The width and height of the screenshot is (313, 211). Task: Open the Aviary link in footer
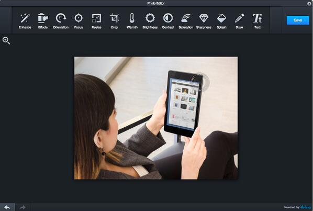coord(306,207)
